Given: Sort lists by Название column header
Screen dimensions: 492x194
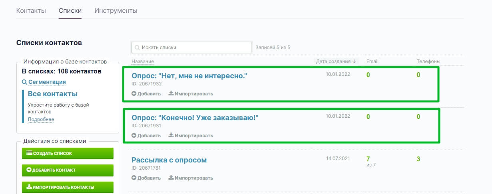Looking at the screenshot, I should tap(143, 61).
